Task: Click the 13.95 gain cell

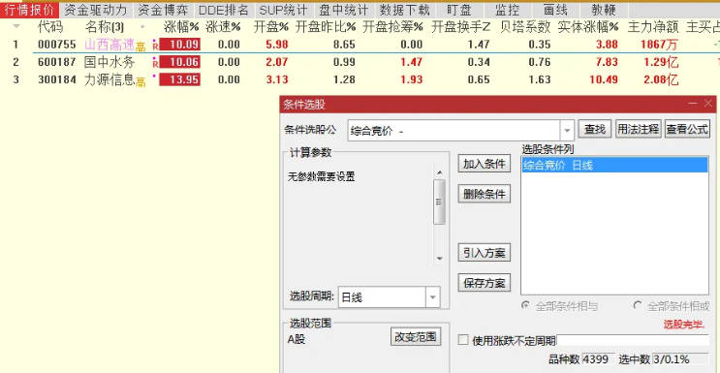Action: coord(179,79)
